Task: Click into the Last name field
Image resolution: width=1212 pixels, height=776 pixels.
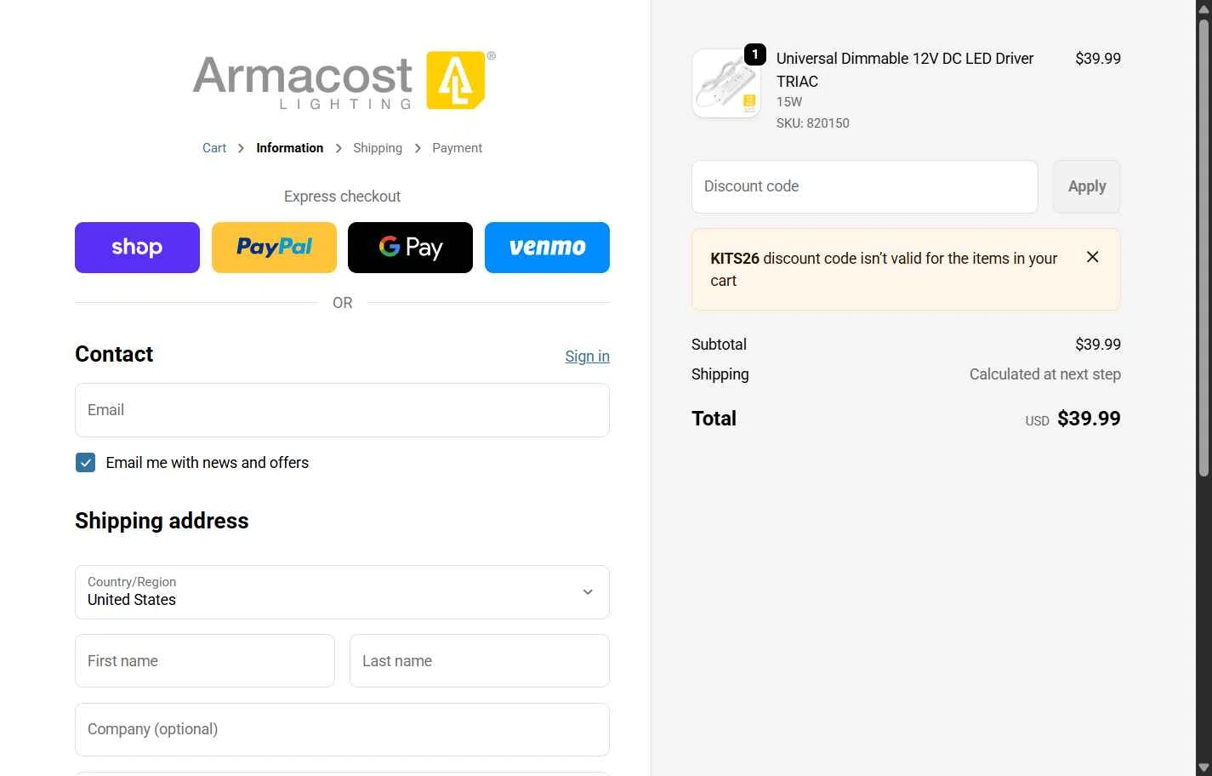Action: (x=480, y=661)
